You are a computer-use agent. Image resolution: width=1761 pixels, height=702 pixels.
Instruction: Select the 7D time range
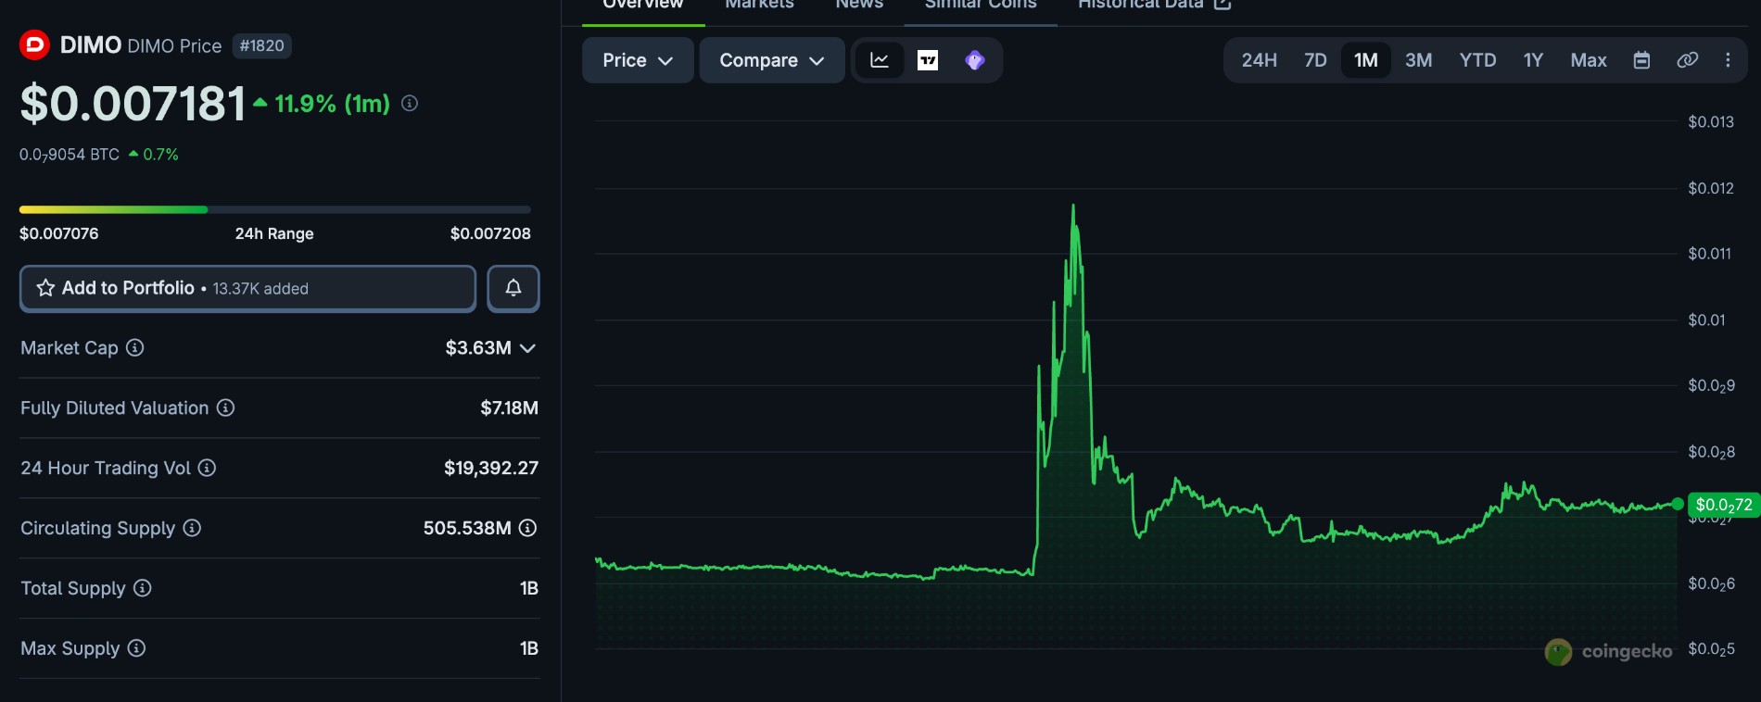[x=1315, y=60]
